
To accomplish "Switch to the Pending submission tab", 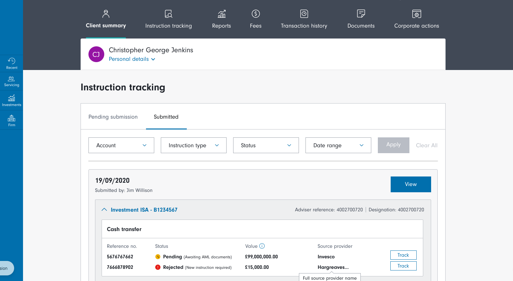I will pyautogui.click(x=113, y=117).
